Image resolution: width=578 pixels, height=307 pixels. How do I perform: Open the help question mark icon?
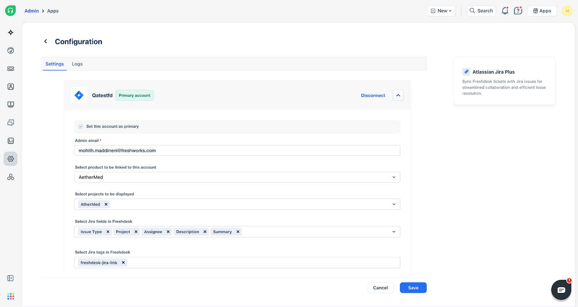[x=518, y=11]
